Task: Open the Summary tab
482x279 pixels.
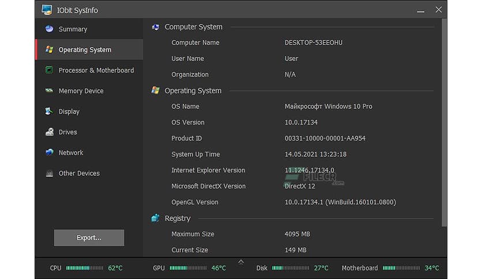Action: point(73,29)
